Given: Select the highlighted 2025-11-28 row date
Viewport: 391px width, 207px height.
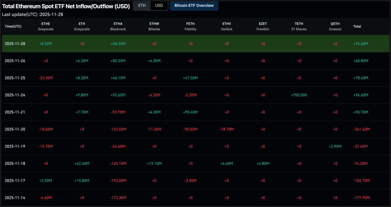Looking at the screenshot, I should tap(15, 44).
